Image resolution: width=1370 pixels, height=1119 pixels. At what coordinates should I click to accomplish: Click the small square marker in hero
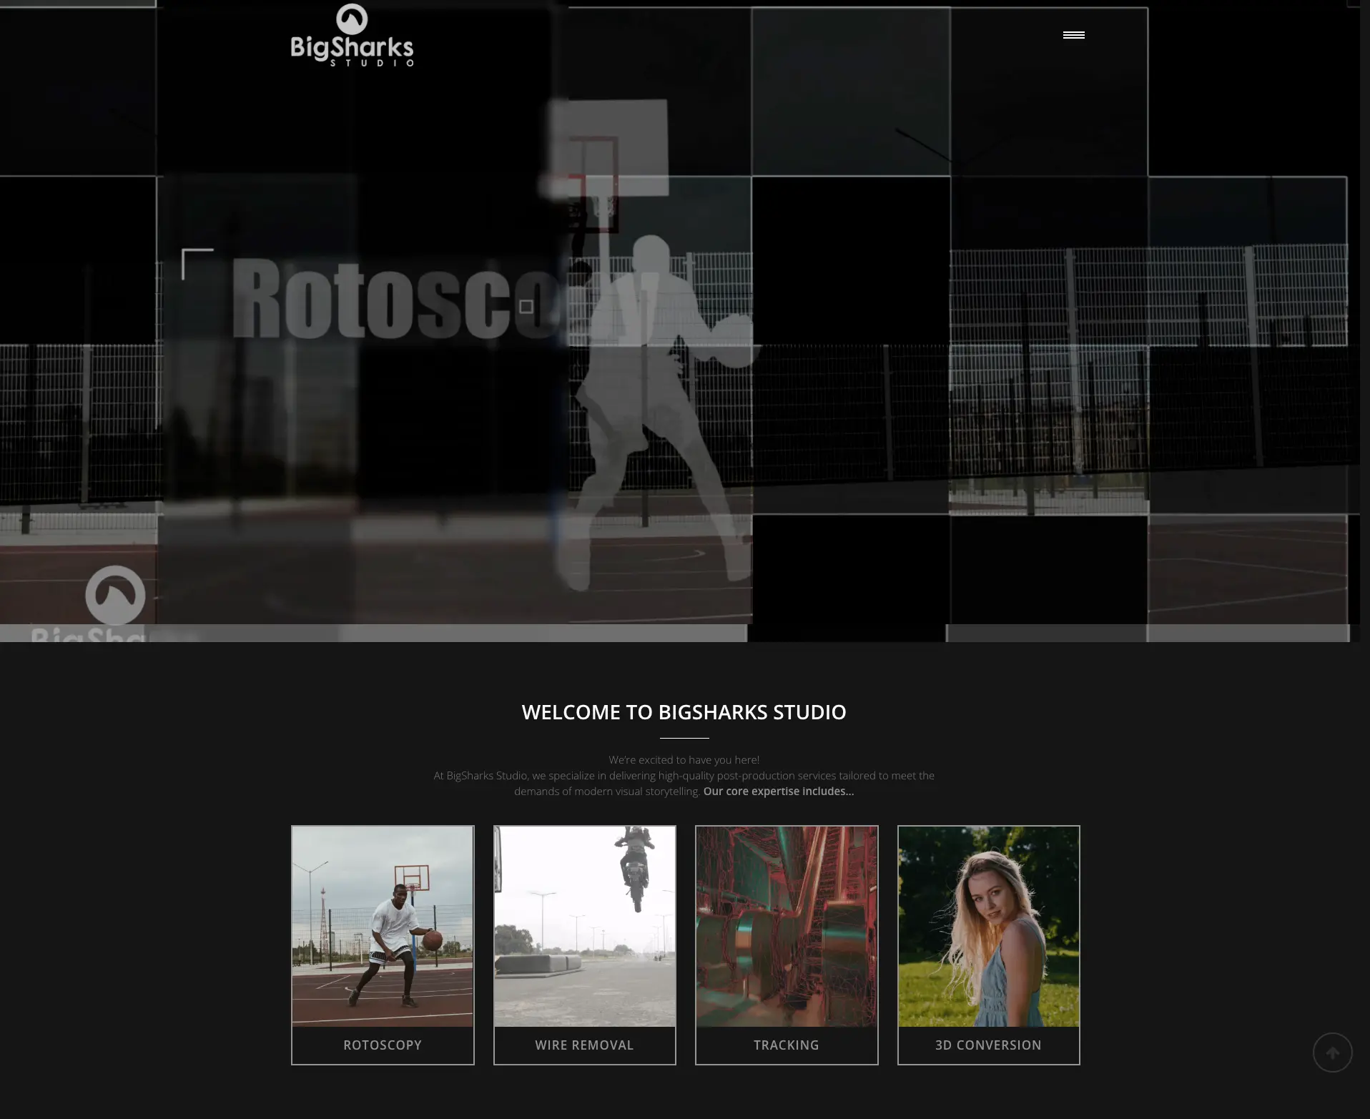click(526, 307)
